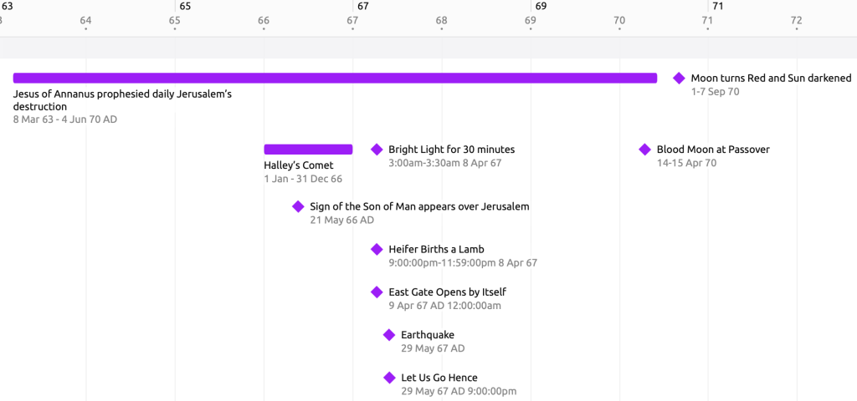Select the Blood Moon at Passover diamond

(644, 150)
